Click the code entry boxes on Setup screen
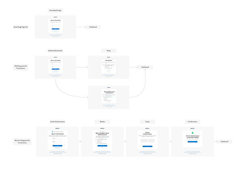Image resolution: width=244 pixels, height=169 pixels. coord(148,141)
